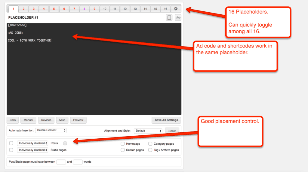Open the Devices options

coord(46,120)
